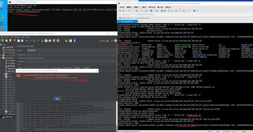Select the 192.168.100.192 Xshell session tab
Screen dimensions: 253x132
pyautogui.click(x=127, y=21)
